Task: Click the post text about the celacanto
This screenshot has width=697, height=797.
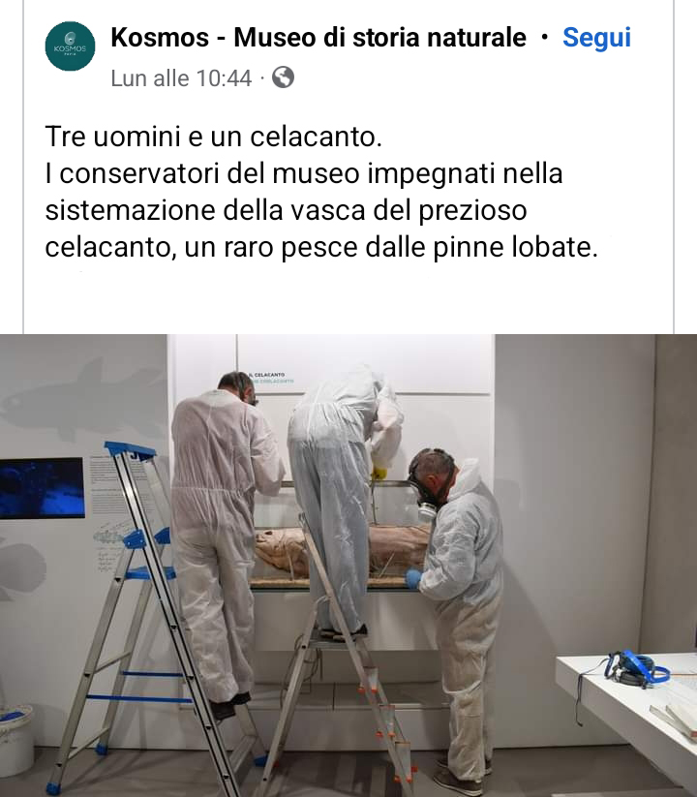Action: tap(321, 192)
